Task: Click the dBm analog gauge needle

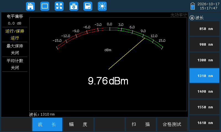Action: [127, 54]
